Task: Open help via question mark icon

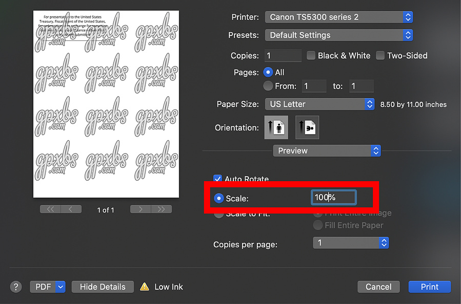Action: point(16,287)
